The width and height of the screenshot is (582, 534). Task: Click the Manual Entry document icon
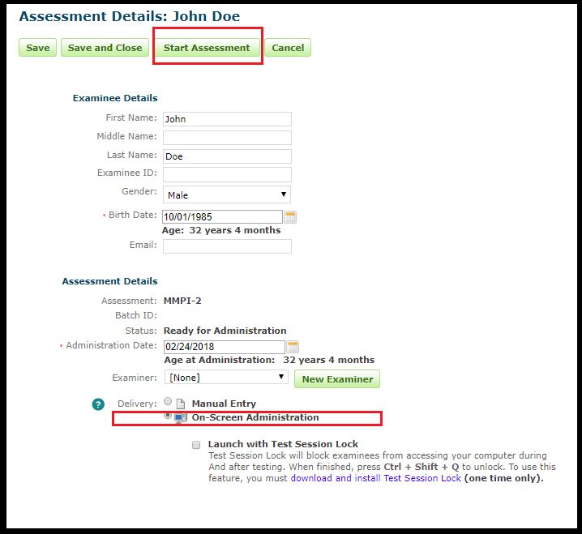[181, 404]
